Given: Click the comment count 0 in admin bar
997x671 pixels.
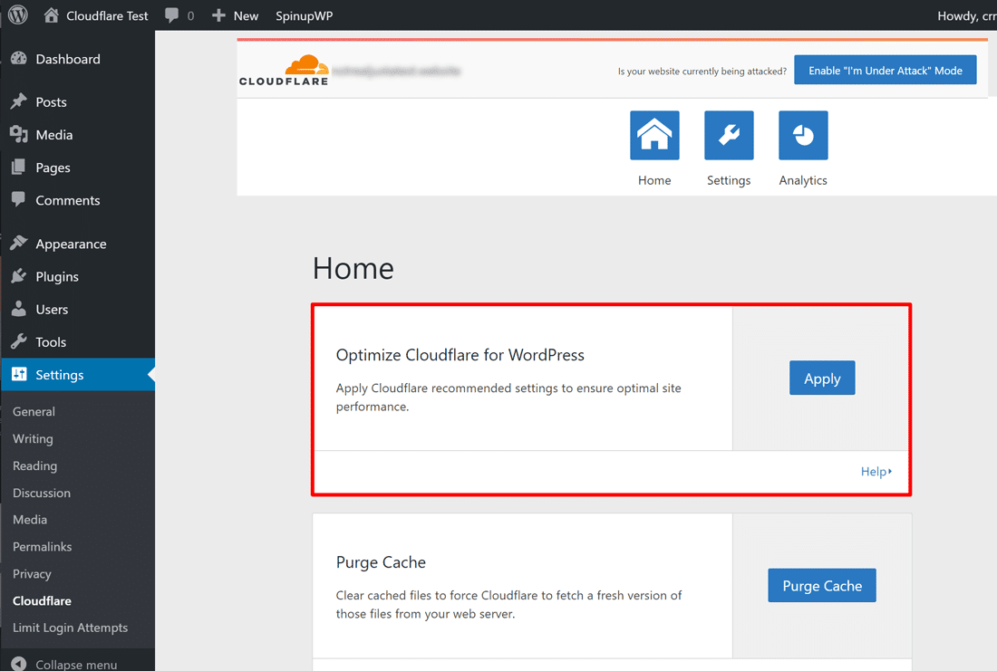Looking at the screenshot, I should click(190, 16).
